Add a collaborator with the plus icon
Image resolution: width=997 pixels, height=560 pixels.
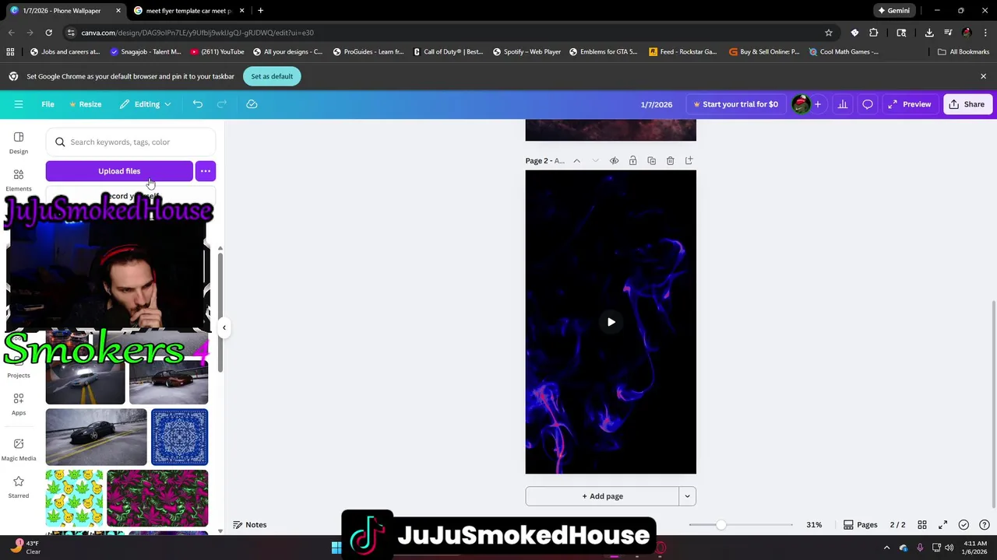pyautogui.click(x=818, y=104)
